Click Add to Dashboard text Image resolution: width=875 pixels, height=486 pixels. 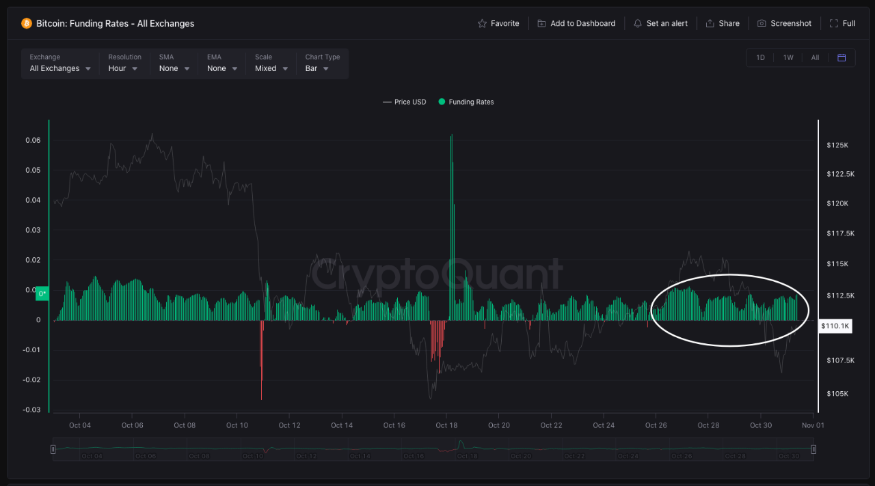tap(583, 23)
